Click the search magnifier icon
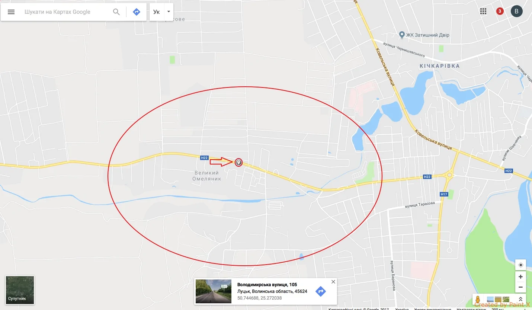The width and height of the screenshot is (532, 310). tap(116, 12)
